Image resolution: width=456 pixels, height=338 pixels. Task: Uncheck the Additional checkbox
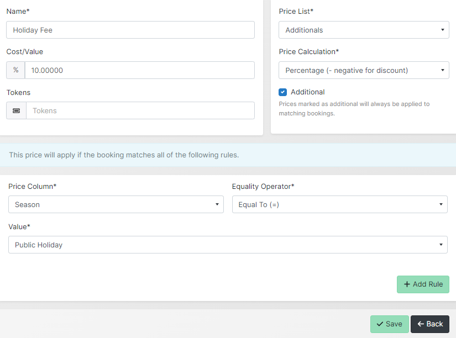pyautogui.click(x=283, y=92)
